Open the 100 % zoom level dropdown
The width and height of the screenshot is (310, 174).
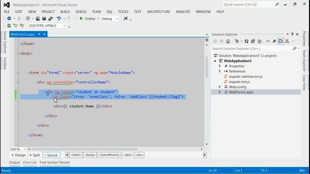tap(25, 149)
